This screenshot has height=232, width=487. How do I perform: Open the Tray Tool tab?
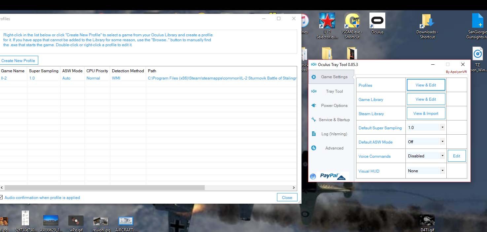(x=331, y=91)
